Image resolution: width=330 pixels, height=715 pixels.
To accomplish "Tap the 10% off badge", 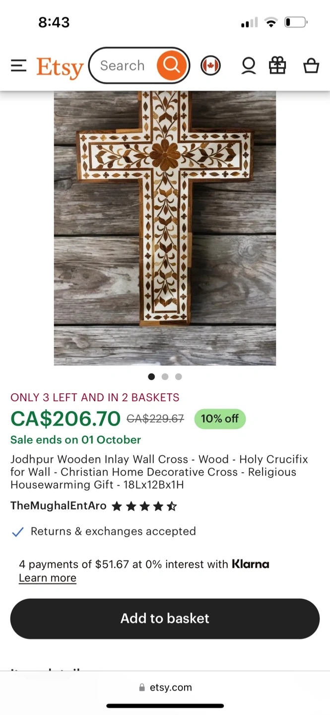I will click(x=219, y=419).
